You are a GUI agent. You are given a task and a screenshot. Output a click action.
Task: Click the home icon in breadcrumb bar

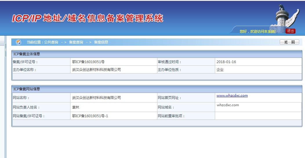(x=19, y=42)
